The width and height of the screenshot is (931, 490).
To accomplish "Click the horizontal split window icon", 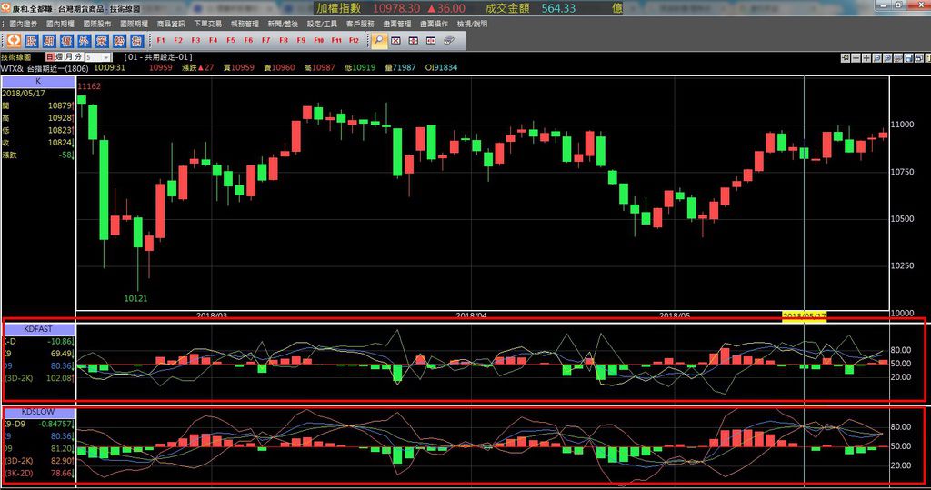I will tap(431, 40).
